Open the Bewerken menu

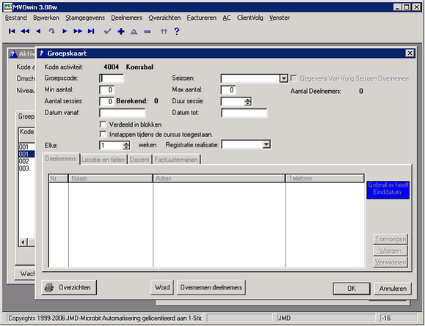(46, 18)
